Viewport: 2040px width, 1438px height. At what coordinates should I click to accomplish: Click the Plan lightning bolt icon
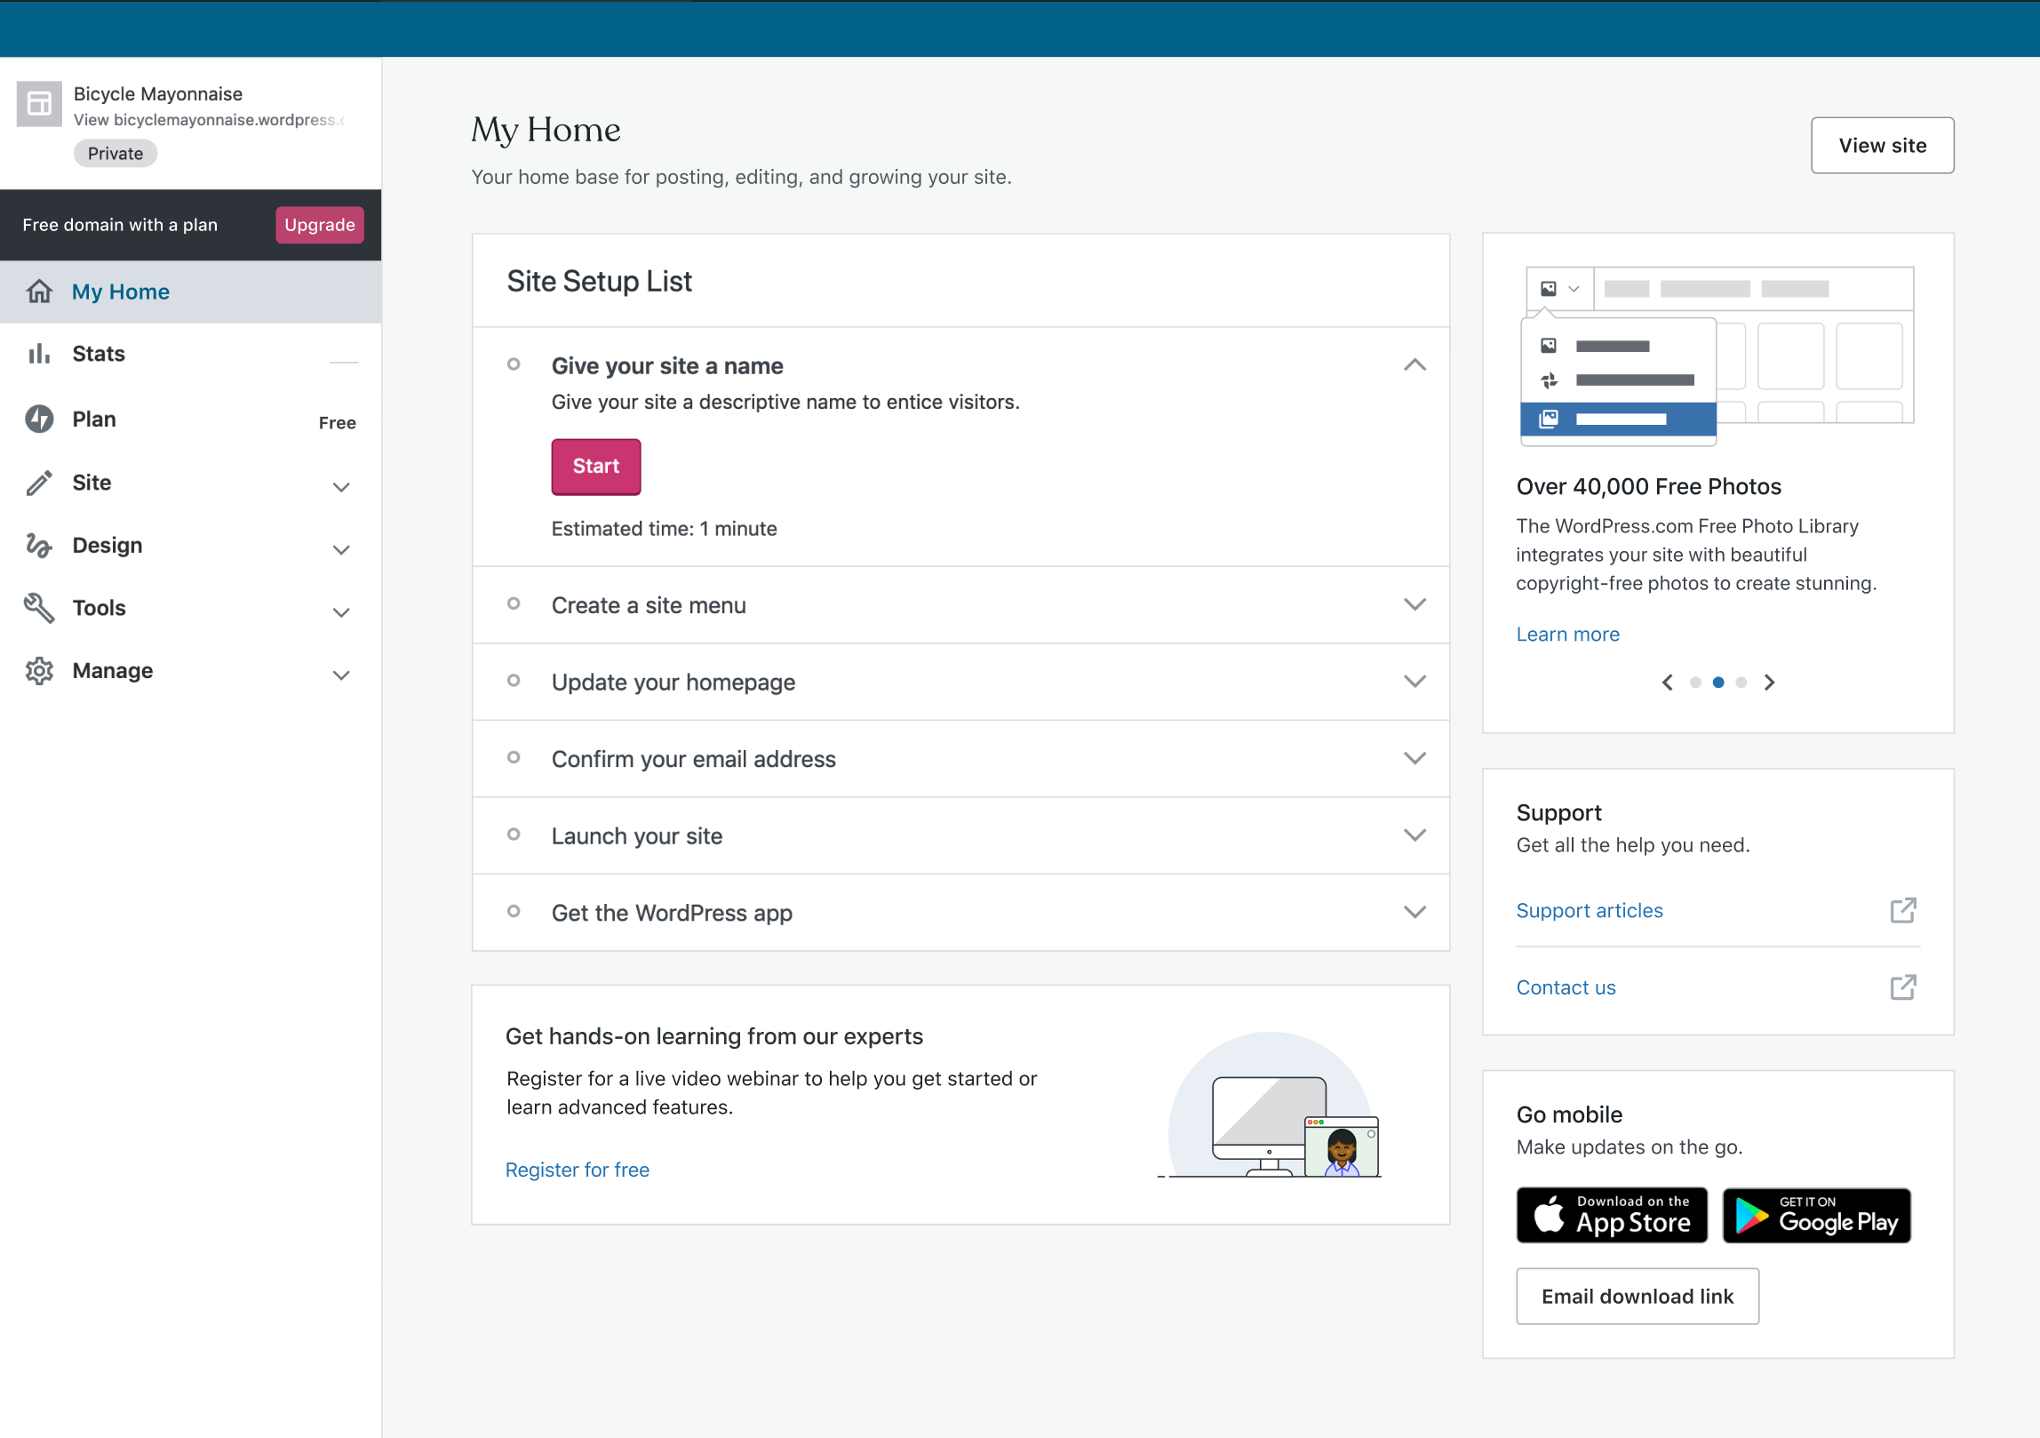point(39,419)
